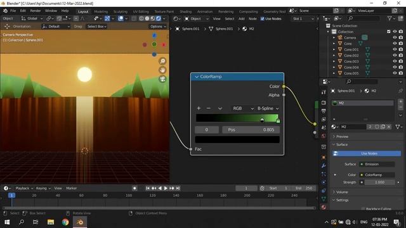Open the Object Constraints properties tab
Screen dimensions: 406x228
[x=324, y=191]
